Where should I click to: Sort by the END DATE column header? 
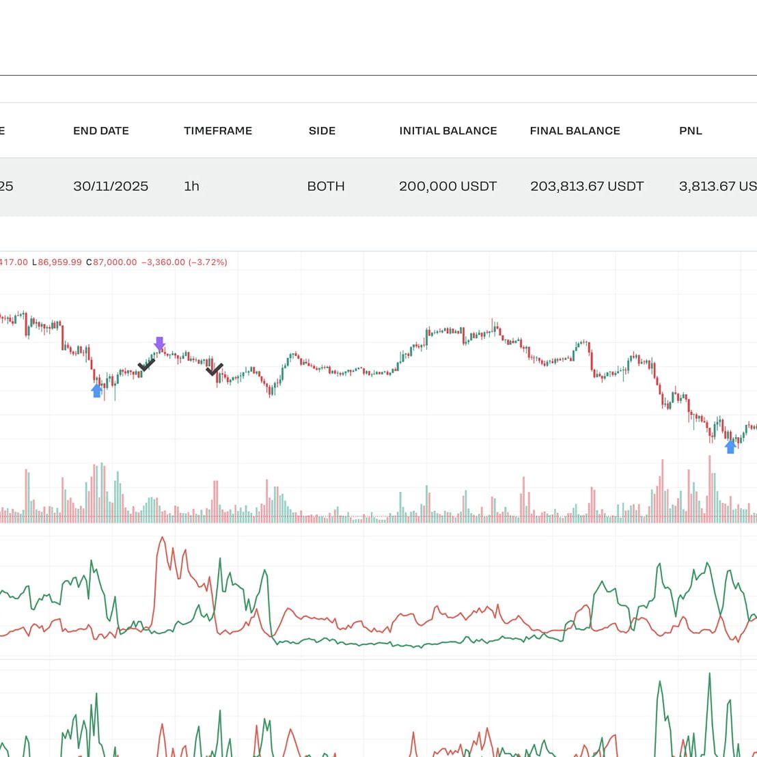[101, 130]
